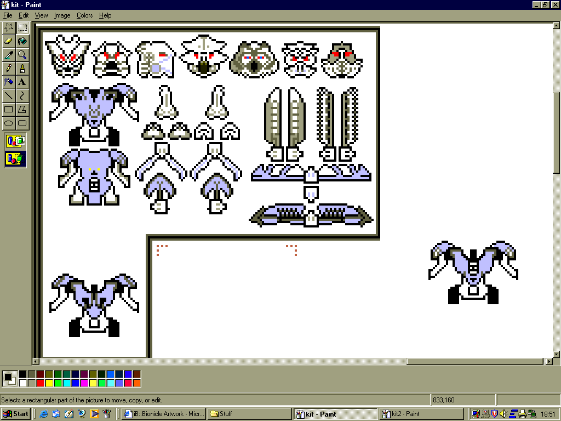Choose the opaque draw selection option
The image size is (561, 421).
16,141
